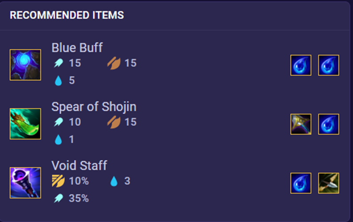The width and height of the screenshot is (353, 222).
Task: Open the Void Staff item icon
Action: 25,183
